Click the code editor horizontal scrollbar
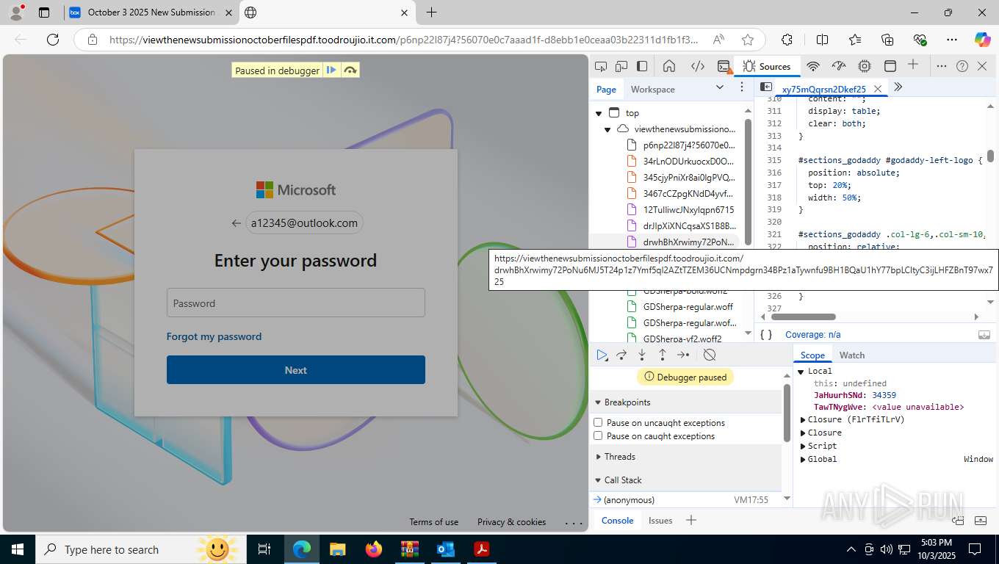This screenshot has width=999, height=564. (803, 317)
